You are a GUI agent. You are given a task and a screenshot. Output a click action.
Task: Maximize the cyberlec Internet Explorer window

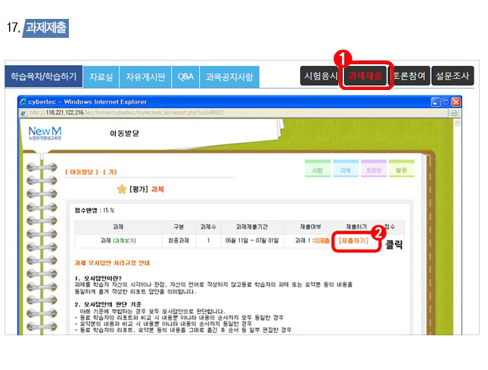[x=446, y=101]
